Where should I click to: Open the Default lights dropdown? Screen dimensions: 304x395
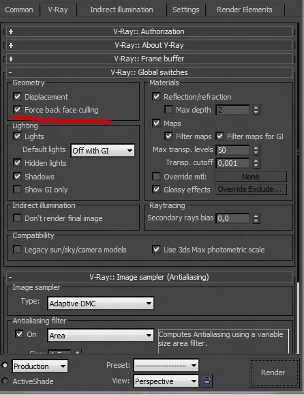(x=103, y=150)
